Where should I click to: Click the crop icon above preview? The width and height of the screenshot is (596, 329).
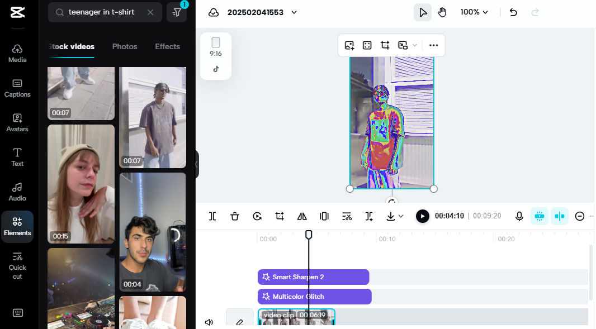tap(385, 45)
